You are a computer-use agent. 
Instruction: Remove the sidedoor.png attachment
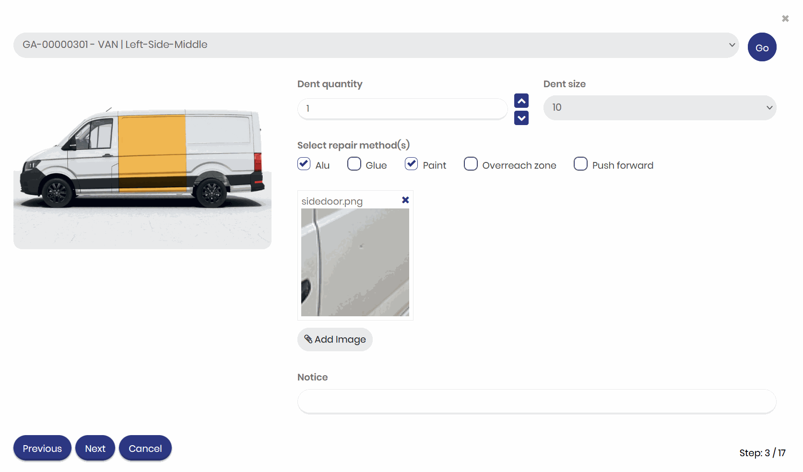point(405,200)
